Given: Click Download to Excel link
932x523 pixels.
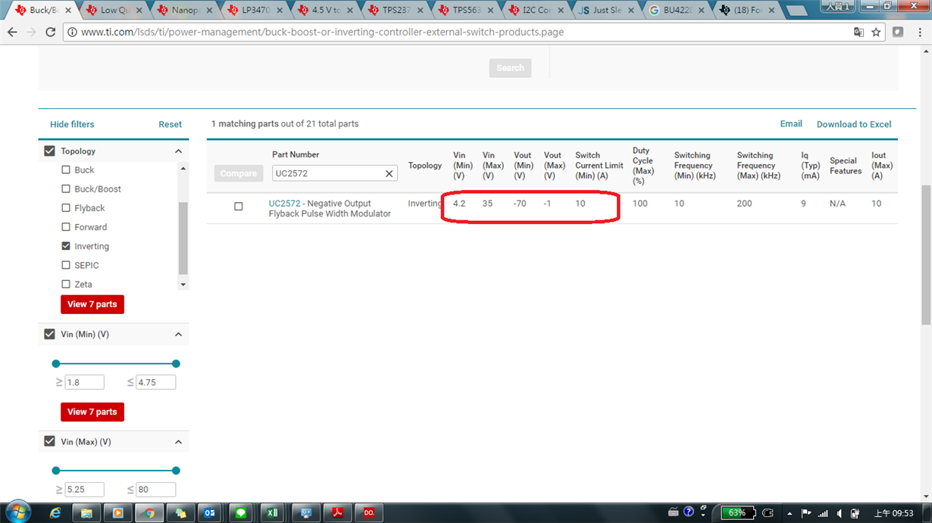Looking at the screenshot, I should (x=854, y=124).
